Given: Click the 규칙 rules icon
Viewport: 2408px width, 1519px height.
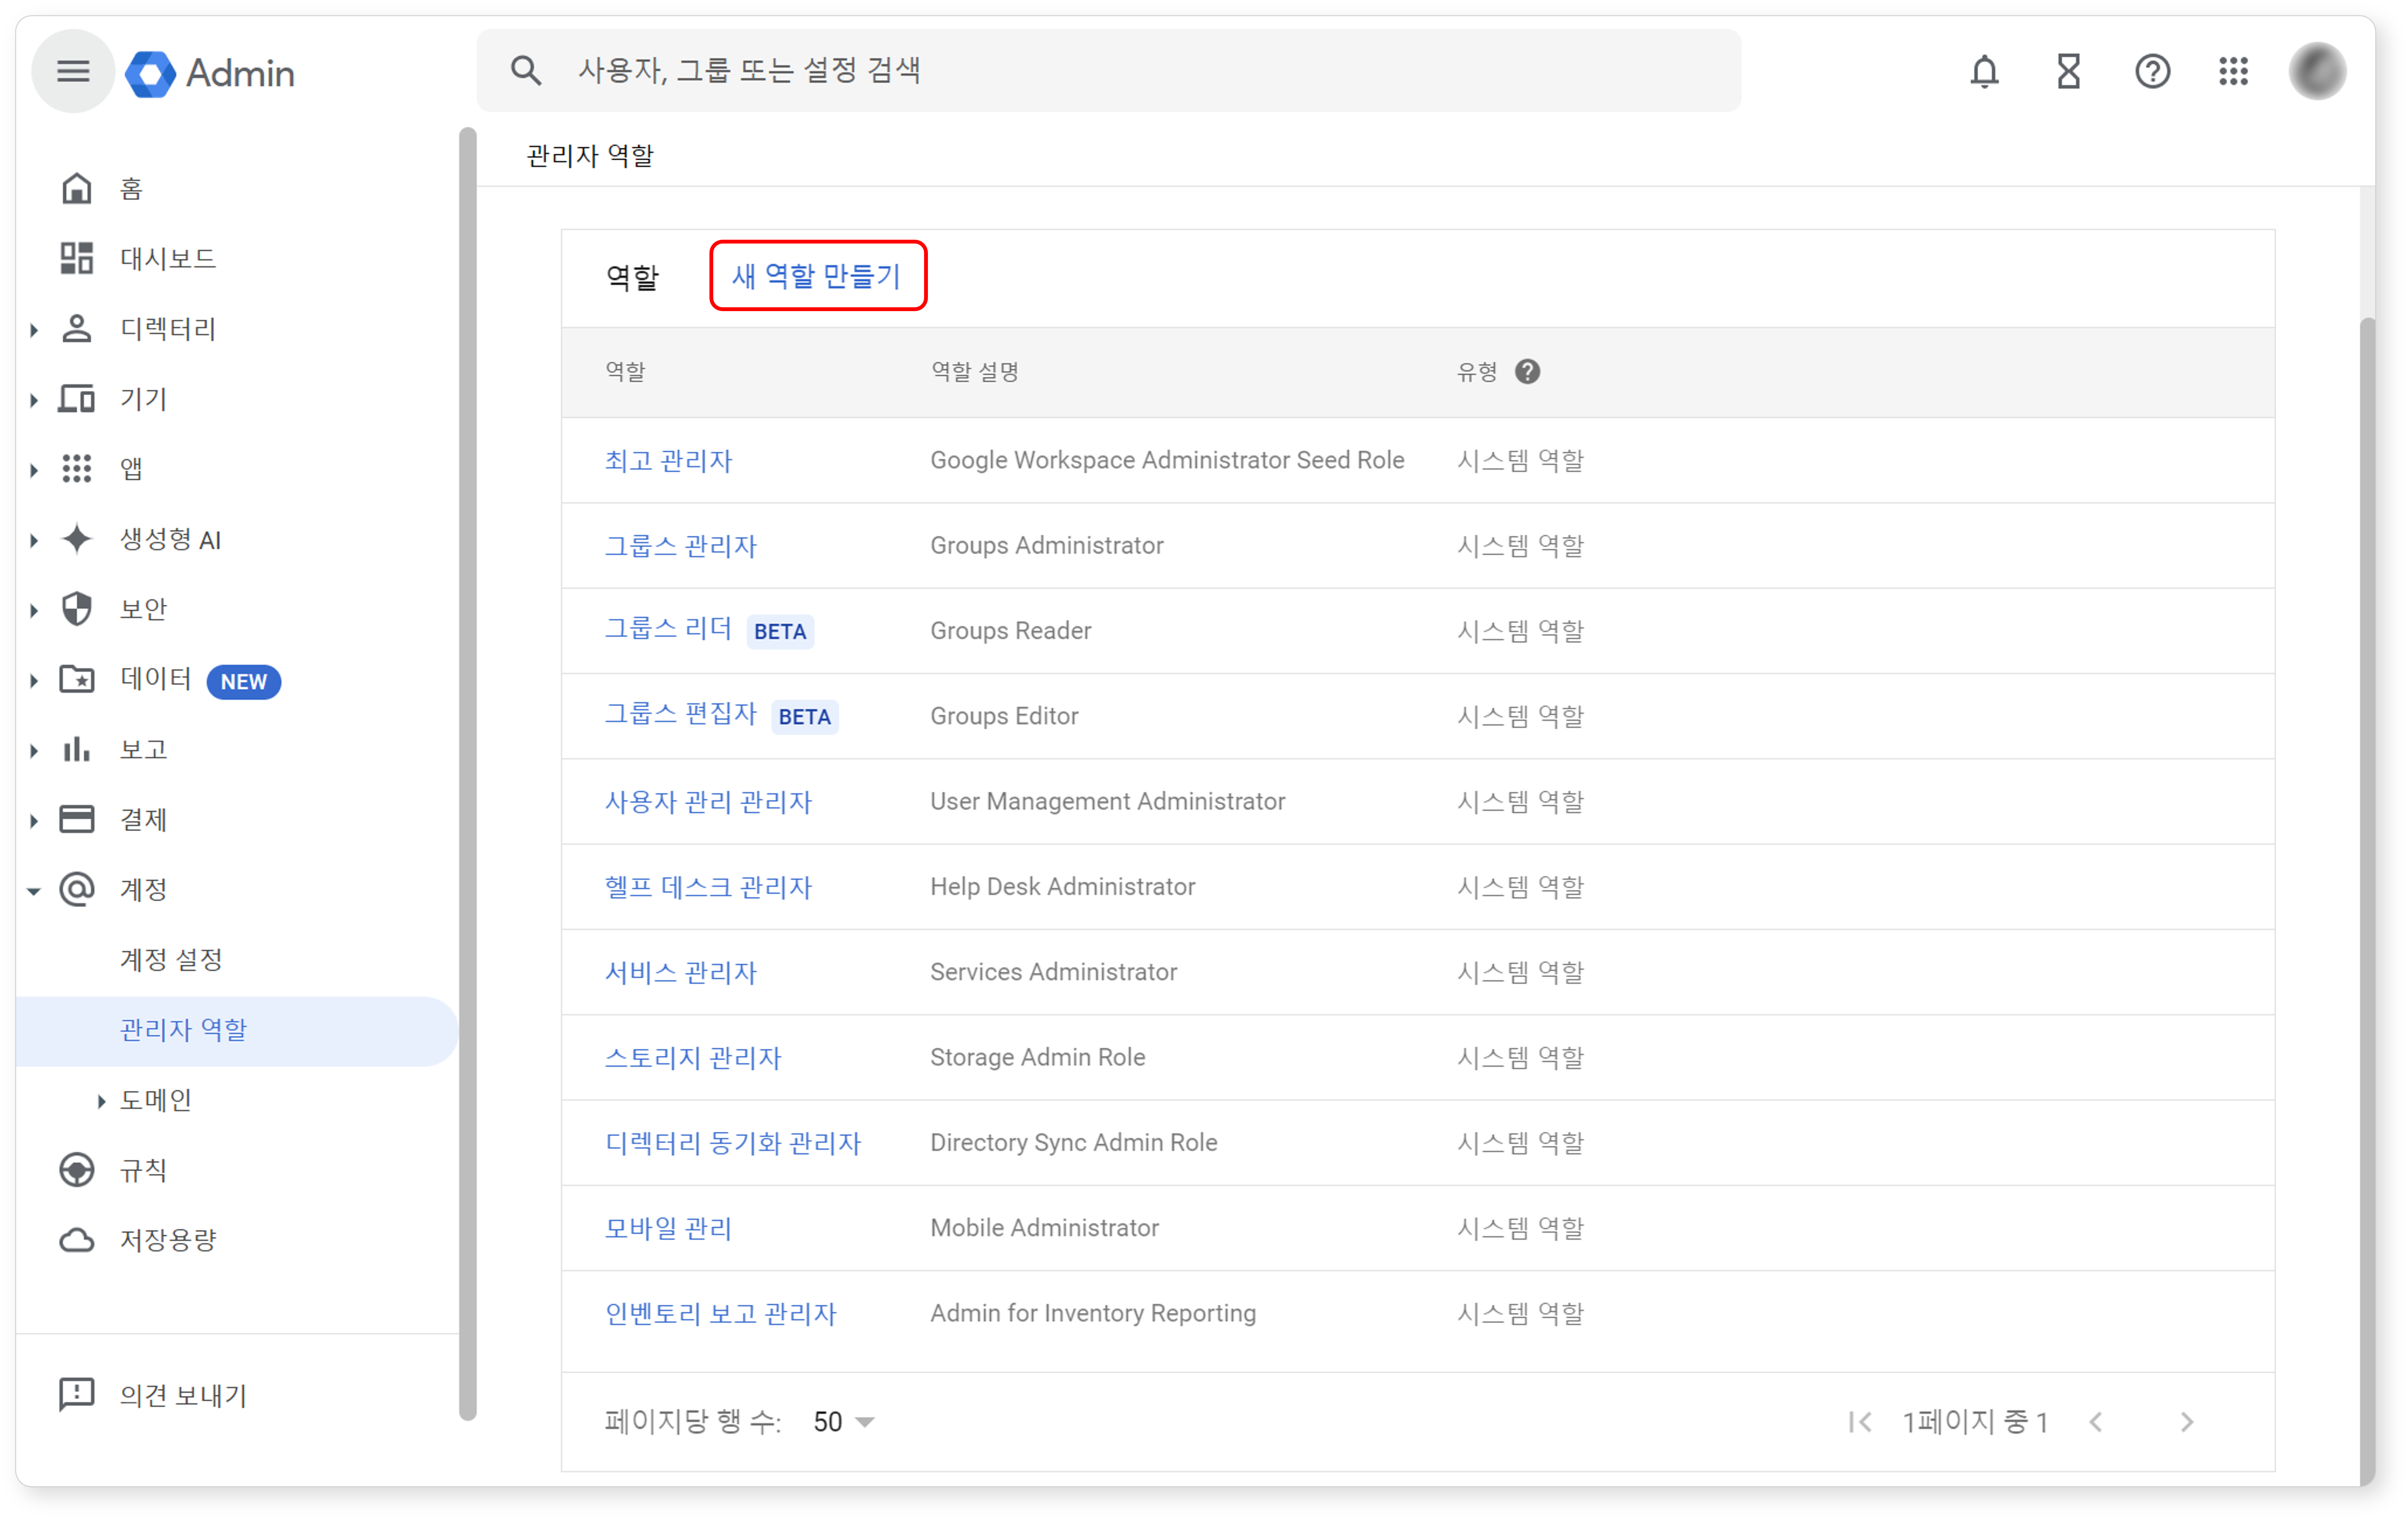Looking at the screenshot, I should (77, 1170).
